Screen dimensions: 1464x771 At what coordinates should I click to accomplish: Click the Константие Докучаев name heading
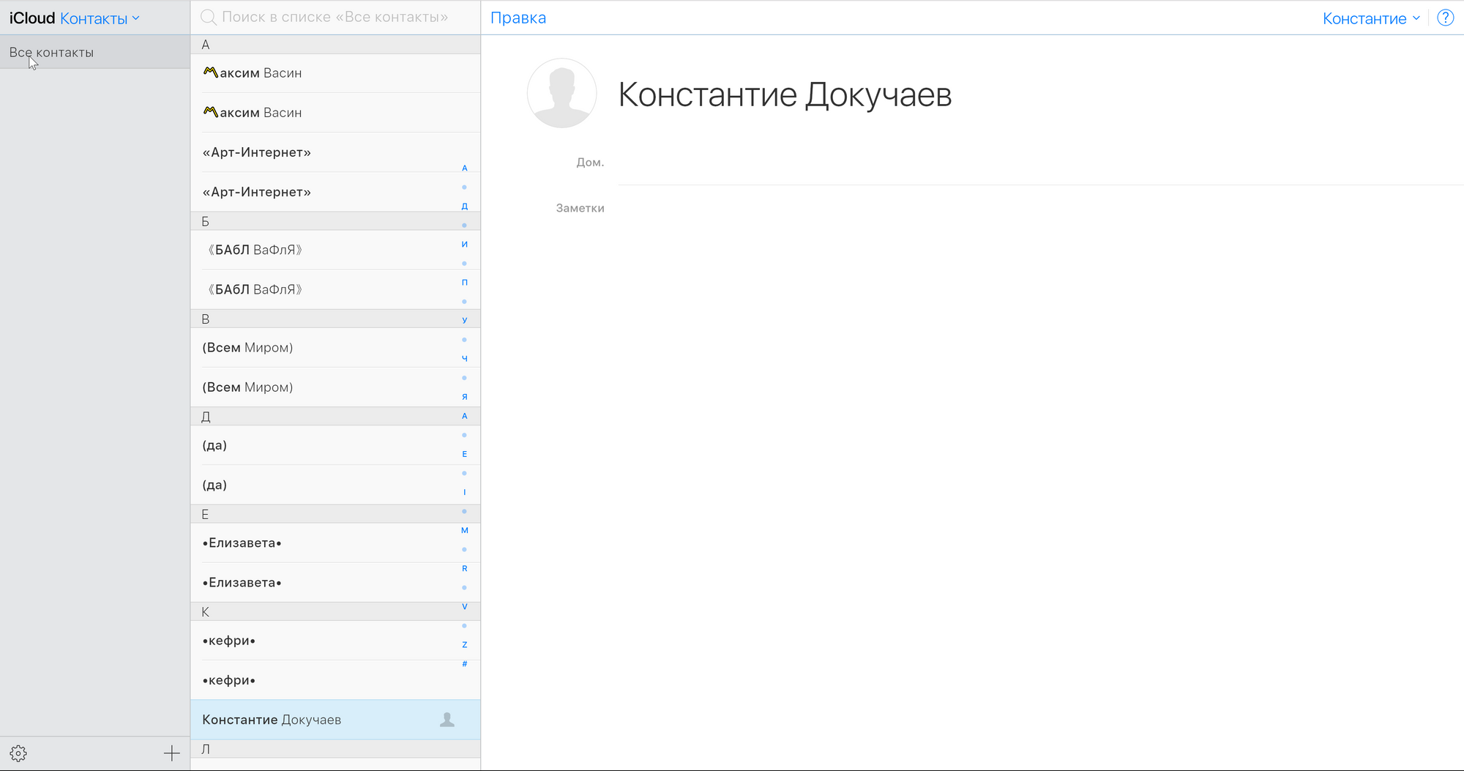pos(785,94)
